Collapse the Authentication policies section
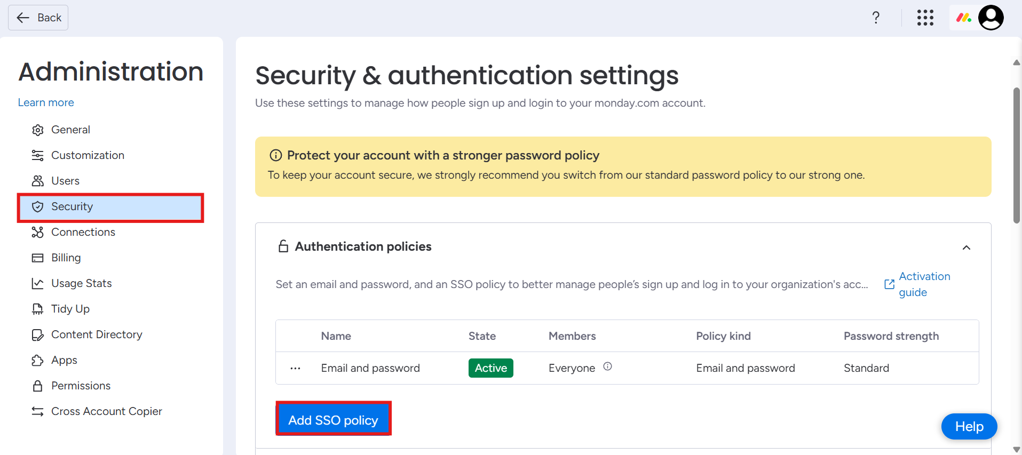The height and width of the screenshot is (455, 1022). click(966, 248)
